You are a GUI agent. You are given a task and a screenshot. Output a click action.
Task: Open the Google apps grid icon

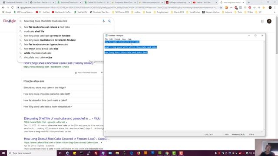pyautogui.click(x=262, y=21)
